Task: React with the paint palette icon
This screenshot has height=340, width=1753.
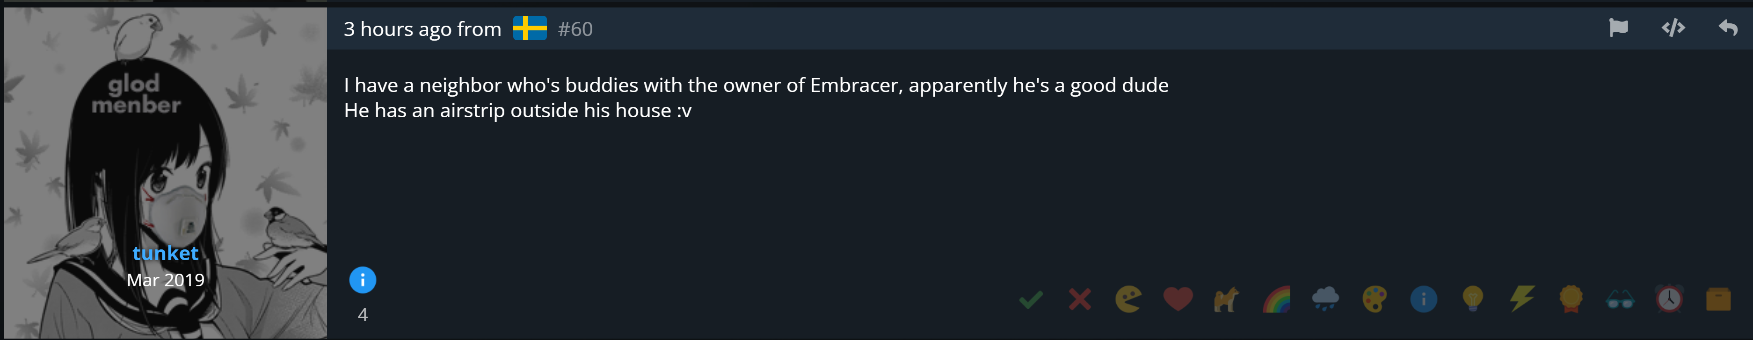Action: (1375, 299)
